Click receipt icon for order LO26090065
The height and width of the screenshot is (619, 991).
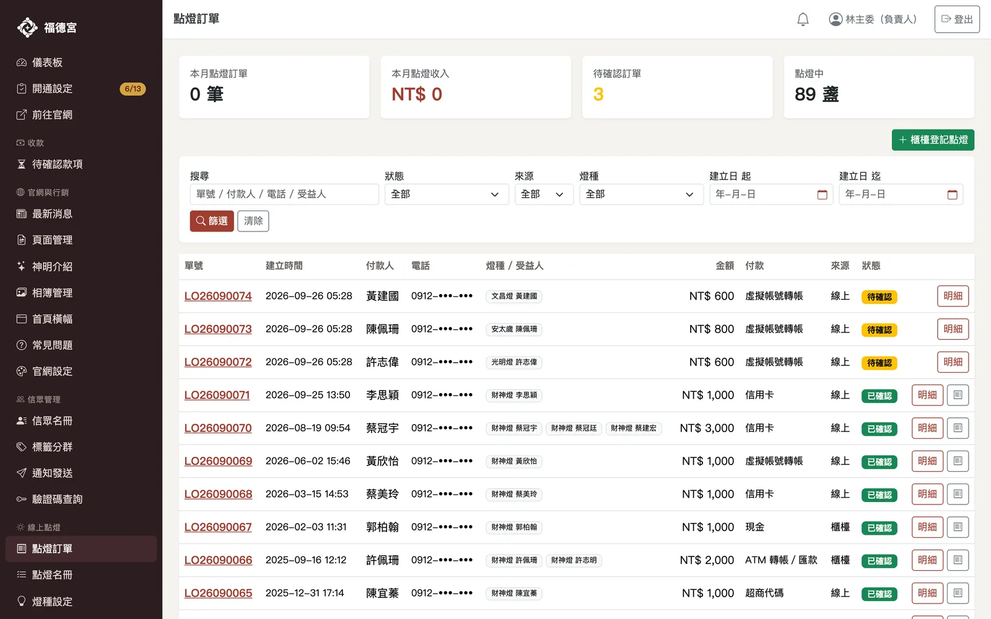(x=958, y=593)
